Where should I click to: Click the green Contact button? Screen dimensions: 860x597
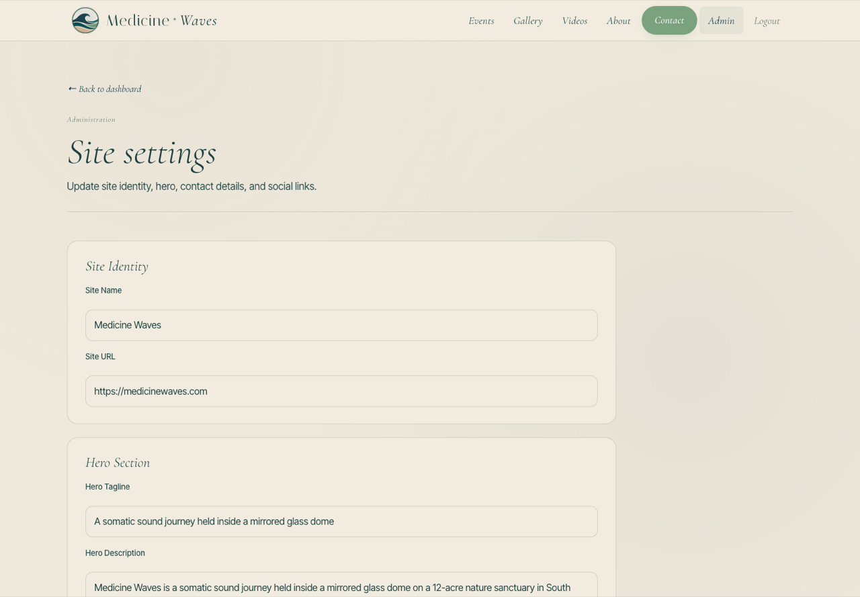click(669, 20)
